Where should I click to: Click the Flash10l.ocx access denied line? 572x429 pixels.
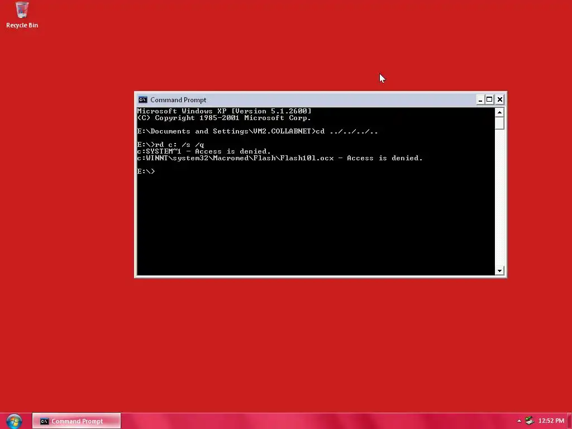point(280,158)
